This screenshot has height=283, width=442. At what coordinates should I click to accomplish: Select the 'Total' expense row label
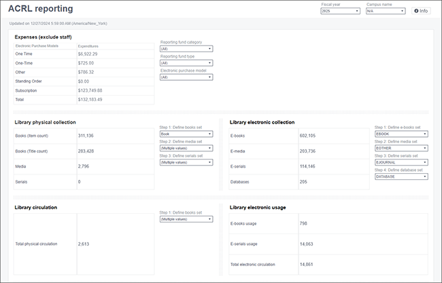coord(20,100)
